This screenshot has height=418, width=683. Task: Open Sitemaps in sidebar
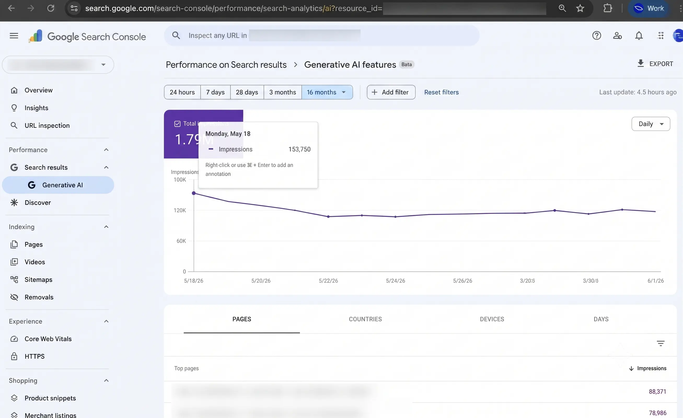coord(38,280)
